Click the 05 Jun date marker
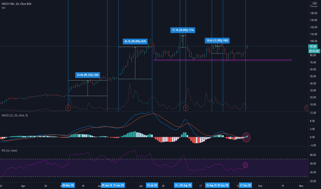The height and width of the screenshot is (189, 321). [x=106, y=185]
